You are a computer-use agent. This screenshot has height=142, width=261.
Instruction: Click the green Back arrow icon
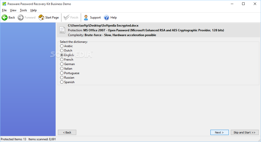pyautogui.click(x=5, y=17)
